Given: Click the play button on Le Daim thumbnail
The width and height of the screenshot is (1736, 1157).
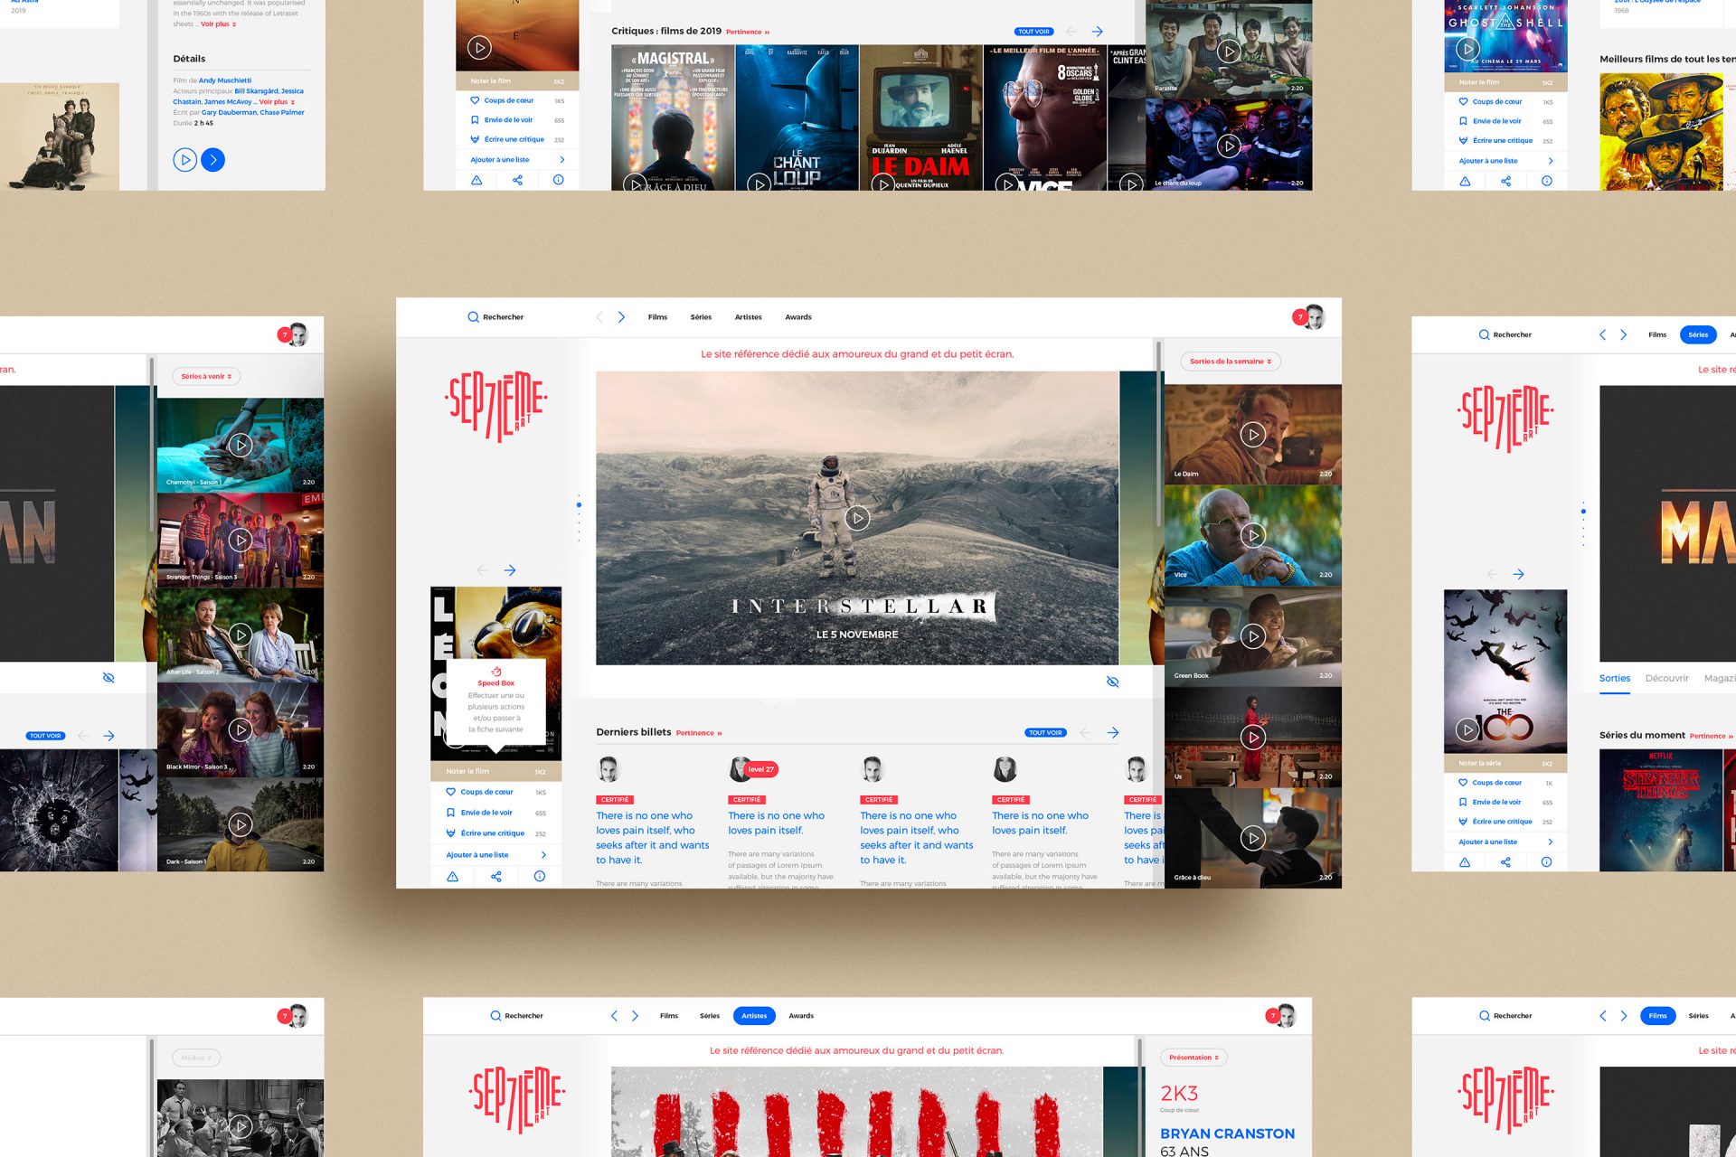Looking at the screenshot, I should click(1250, 433).
